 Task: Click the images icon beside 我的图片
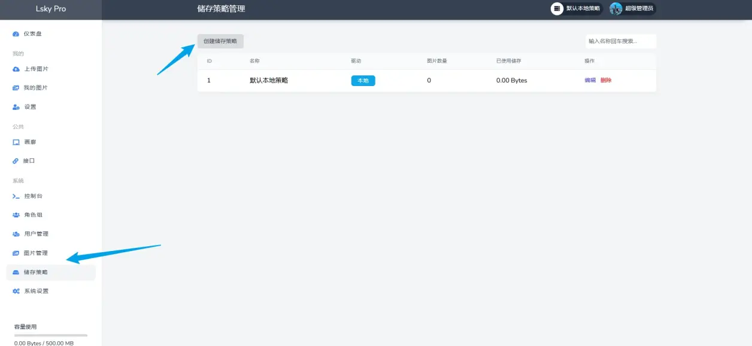16,88
